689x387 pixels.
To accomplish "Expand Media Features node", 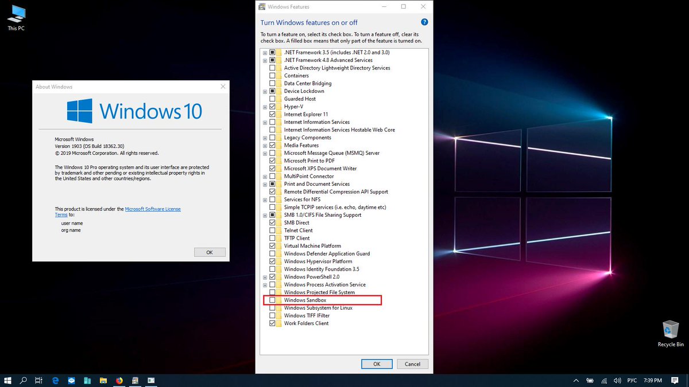I will point(265,145).
